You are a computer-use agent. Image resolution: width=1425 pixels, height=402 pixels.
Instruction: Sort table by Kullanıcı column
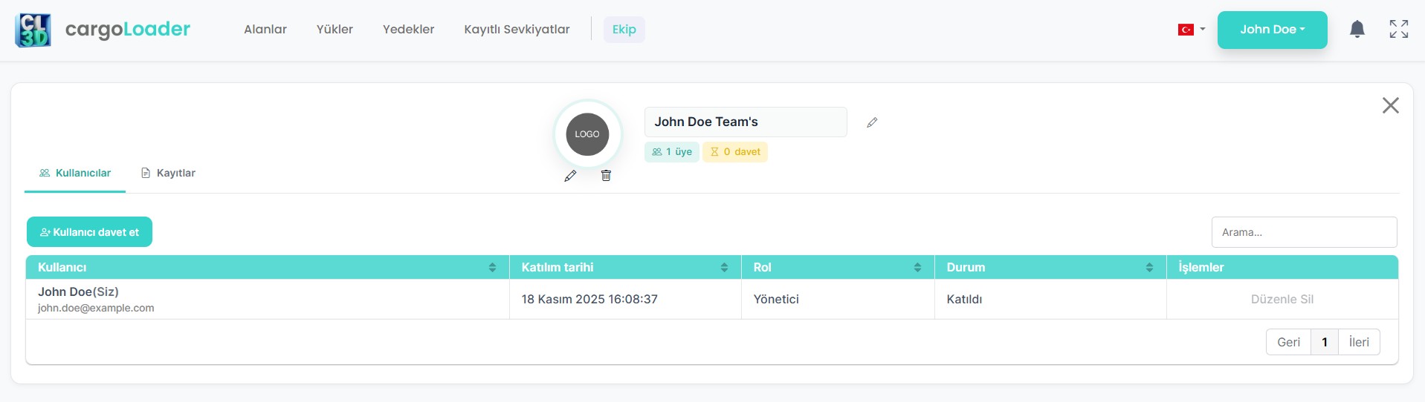pyautogui.click(x=492, y=267)
